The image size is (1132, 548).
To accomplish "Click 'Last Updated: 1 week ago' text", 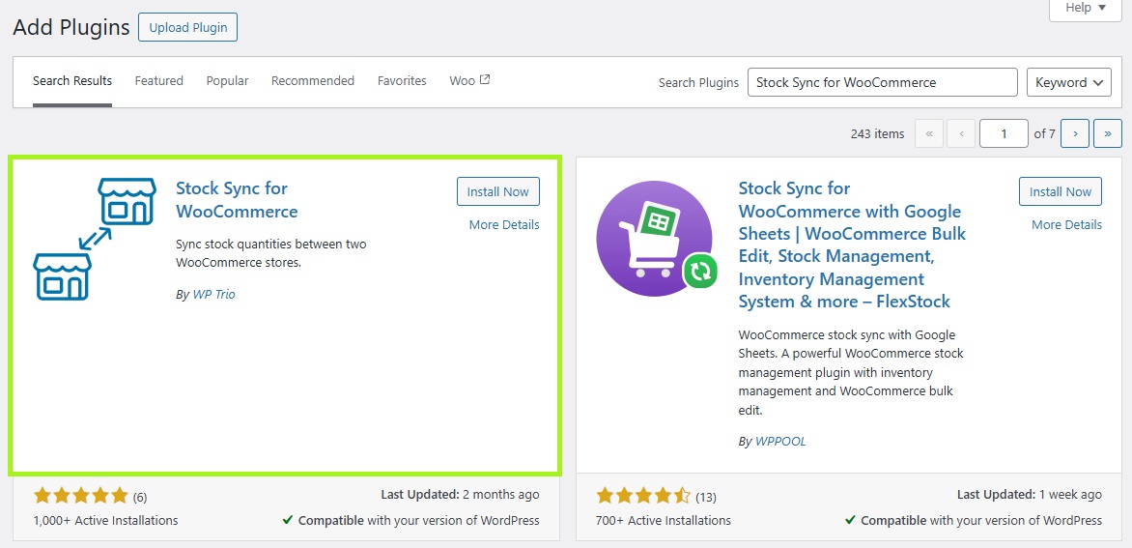I will point(1030,495).
